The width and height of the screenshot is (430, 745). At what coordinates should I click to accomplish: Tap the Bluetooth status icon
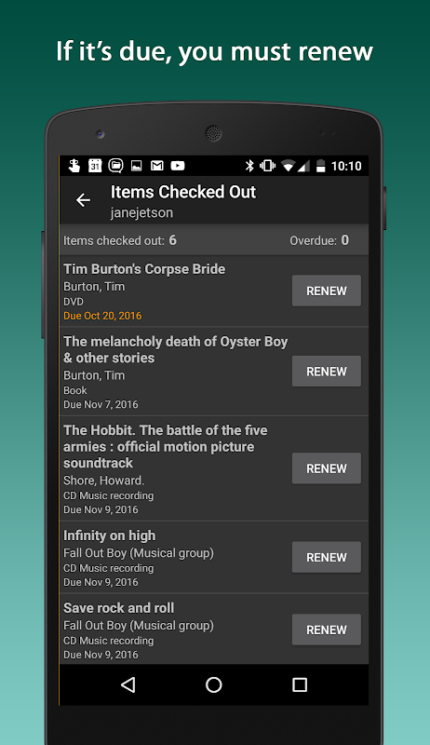click(249, 166)
